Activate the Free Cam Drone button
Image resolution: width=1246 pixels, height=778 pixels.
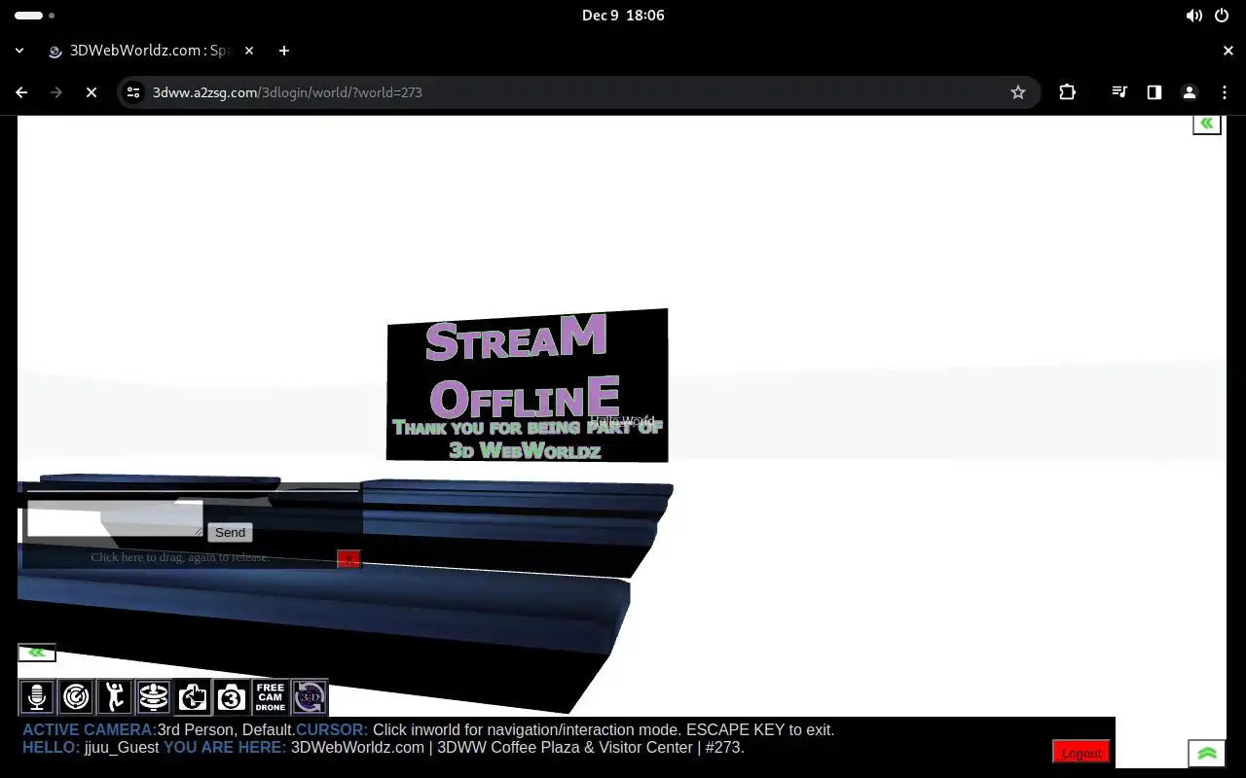point(271,697)
